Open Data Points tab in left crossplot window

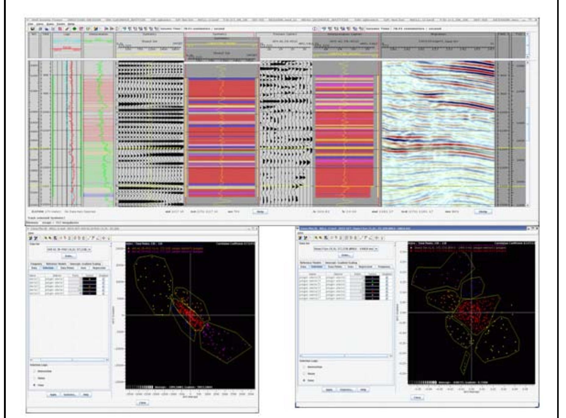click(67, 268)
